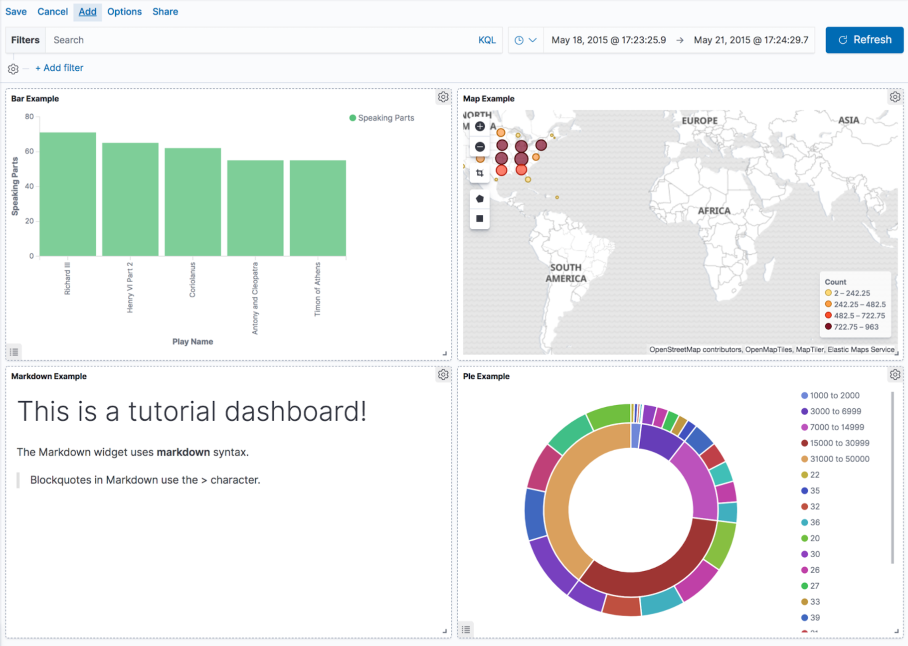Open the Bar Example panel options gear
This screenshot has width=908, height=646.
(443, 97)
